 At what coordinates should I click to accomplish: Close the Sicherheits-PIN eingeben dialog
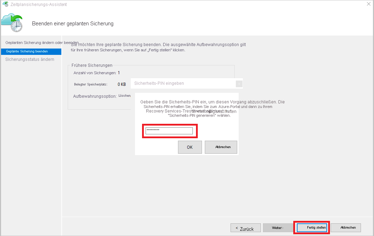pyautogui.click(x=239, y=84)
